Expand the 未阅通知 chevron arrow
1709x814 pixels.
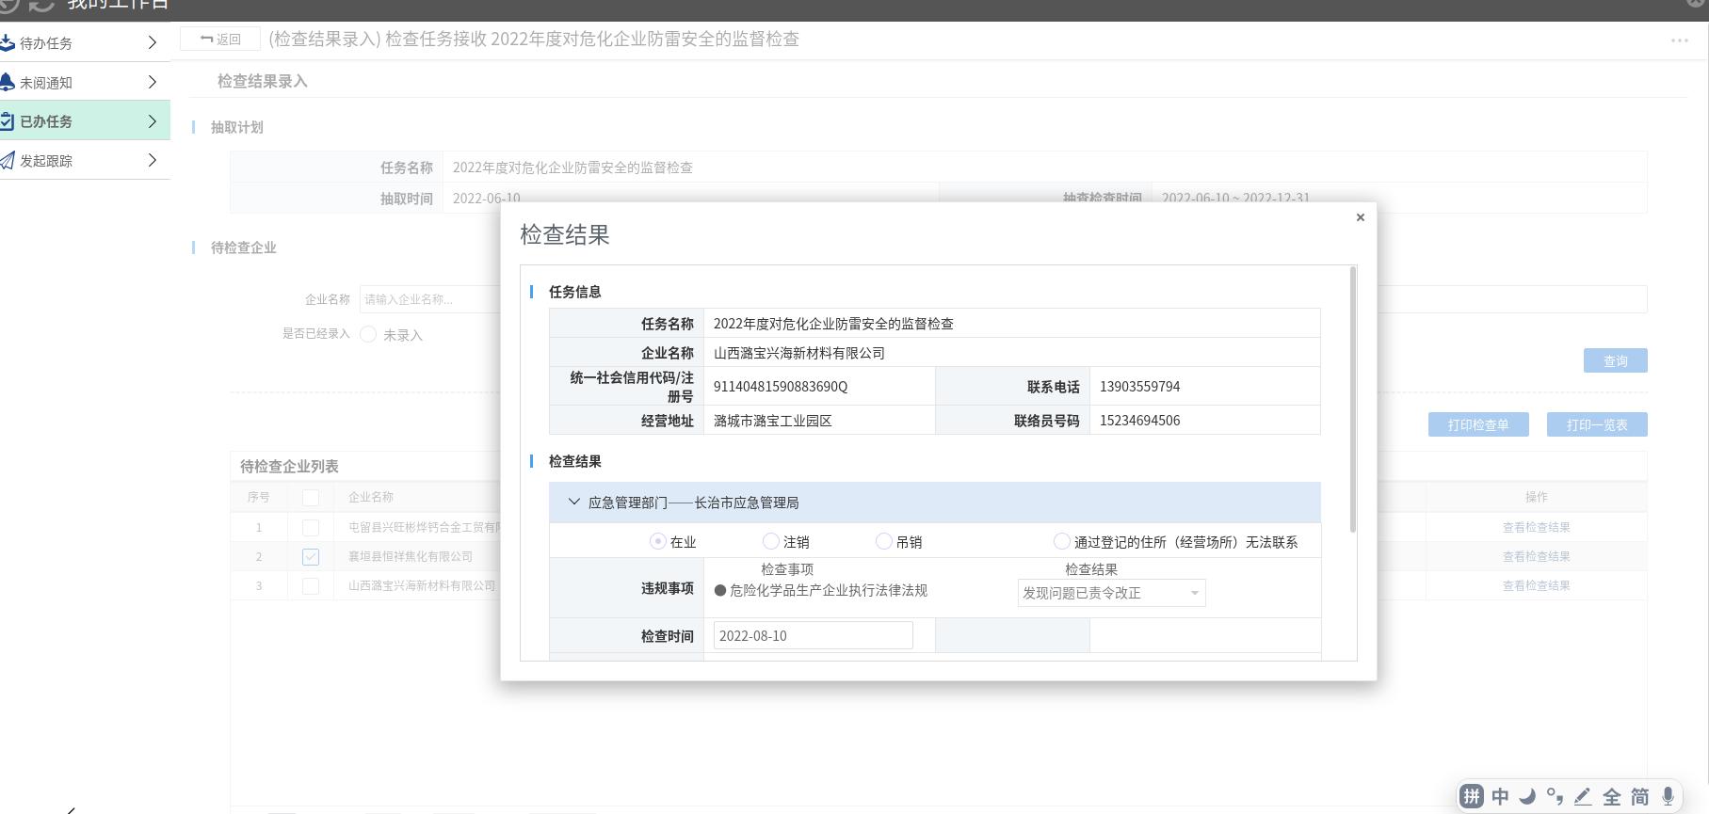pyautogui.click(x=153, y=82)
